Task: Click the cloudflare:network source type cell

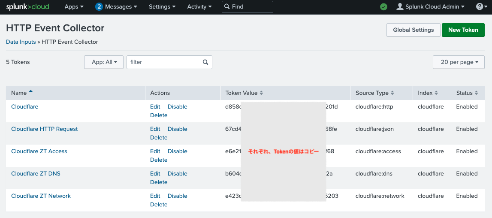Action: (x=380, y=196)
